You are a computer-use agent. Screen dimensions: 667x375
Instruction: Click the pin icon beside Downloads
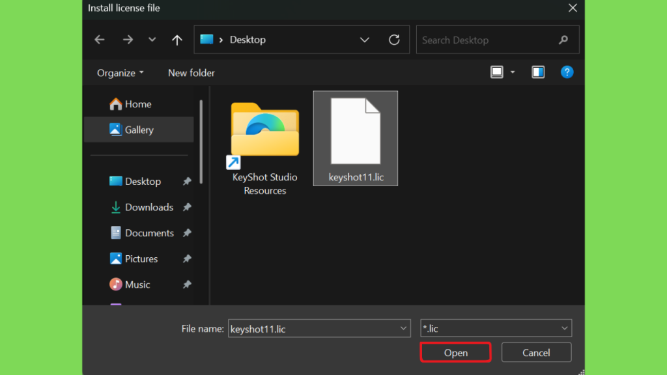[x=187, y=208]
